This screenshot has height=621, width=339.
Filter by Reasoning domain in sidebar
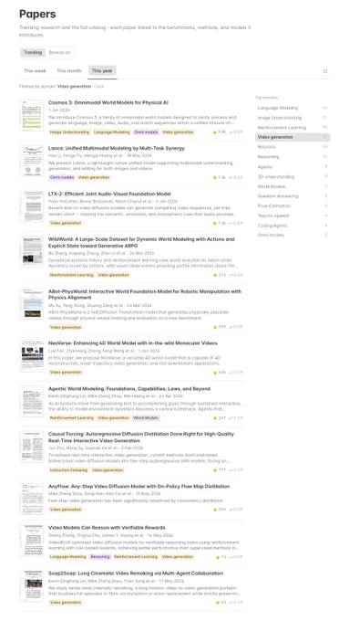point(293,157)
